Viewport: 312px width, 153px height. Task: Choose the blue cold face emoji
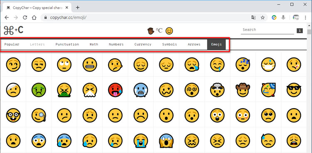141,90
